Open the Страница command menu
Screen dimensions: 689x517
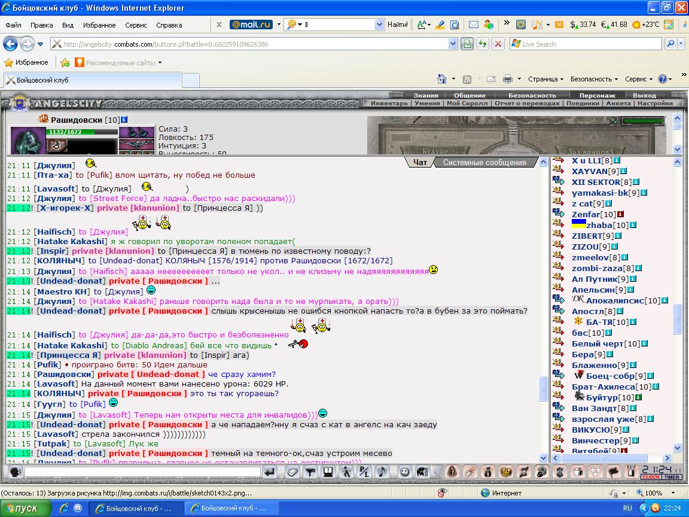[545, 79]
